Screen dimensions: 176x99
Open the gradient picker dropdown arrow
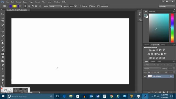(20, 6)
